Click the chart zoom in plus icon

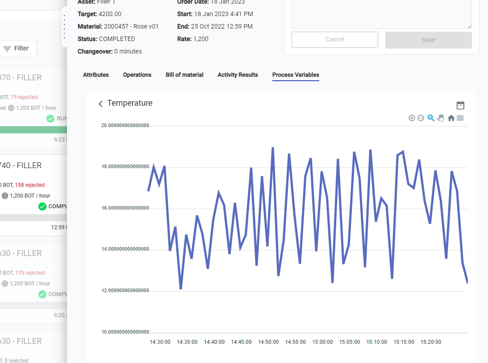point(412,118)
